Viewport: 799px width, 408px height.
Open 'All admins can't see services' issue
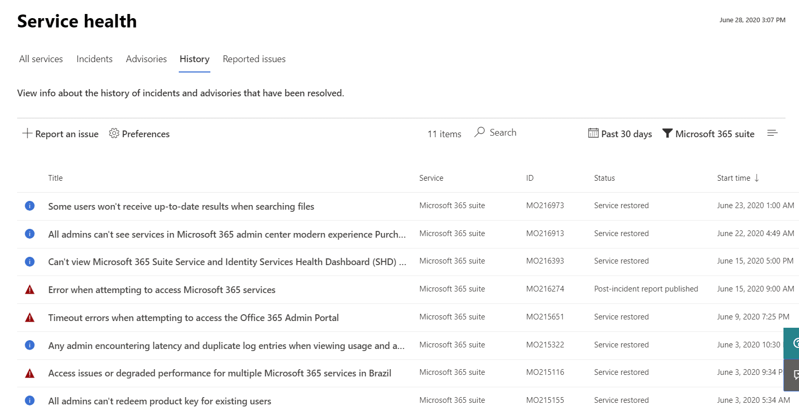pos(227,234)
